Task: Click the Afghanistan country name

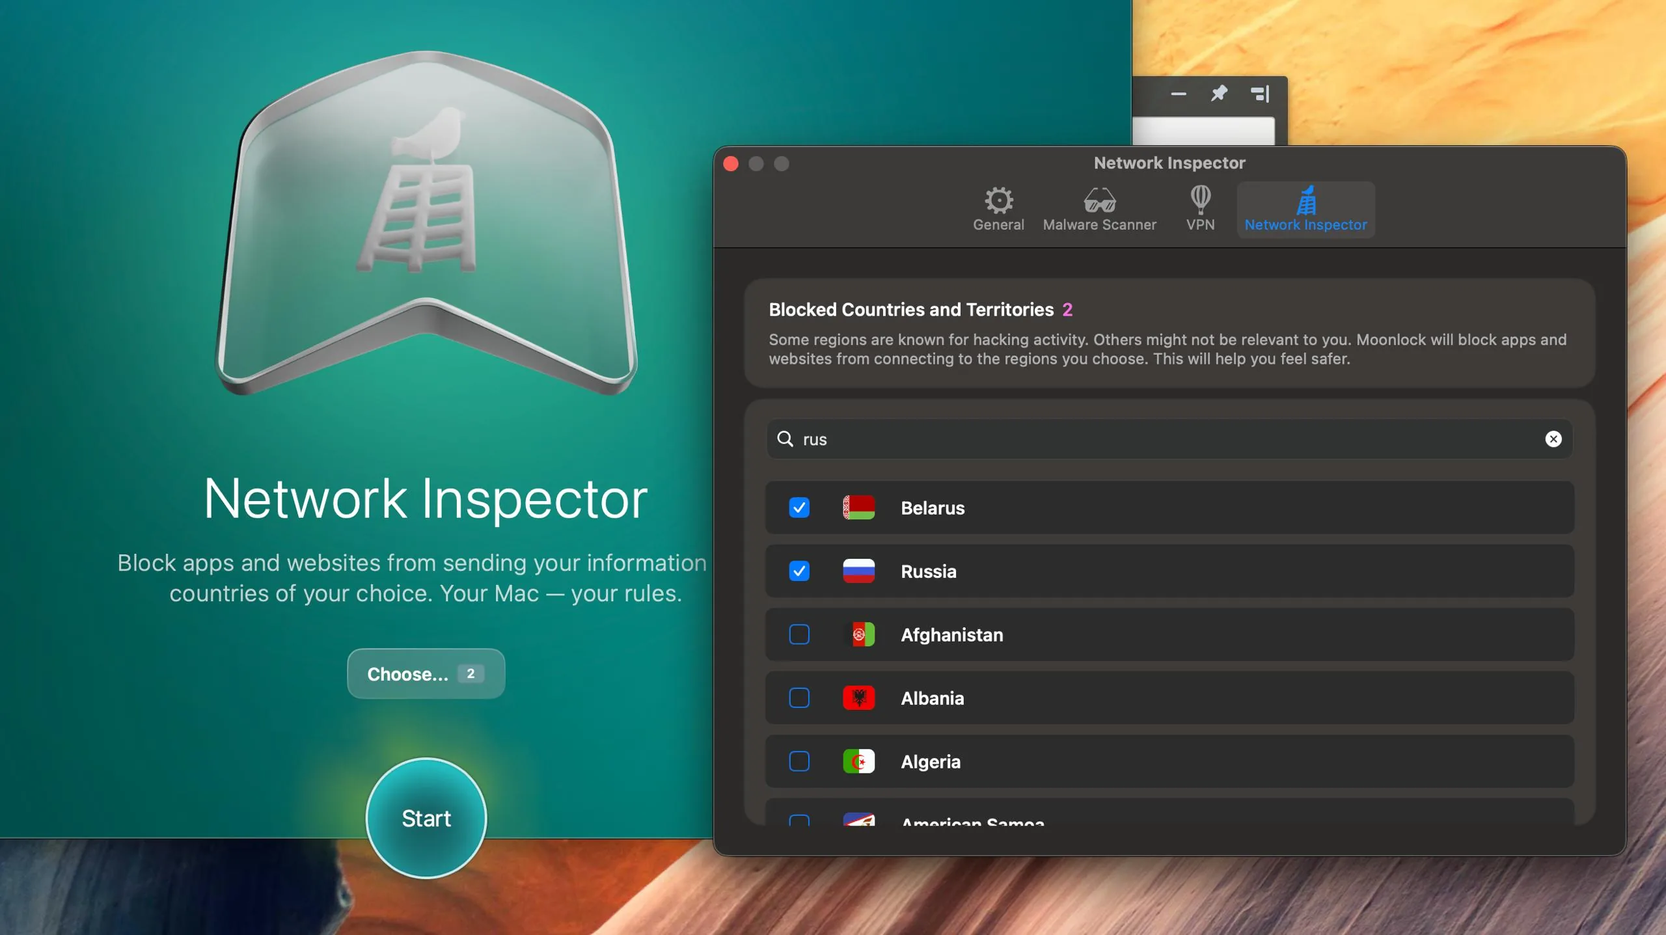Action: [x=952, y=635]
